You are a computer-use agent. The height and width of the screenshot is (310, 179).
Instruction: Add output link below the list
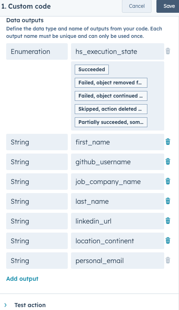(22, 279)
